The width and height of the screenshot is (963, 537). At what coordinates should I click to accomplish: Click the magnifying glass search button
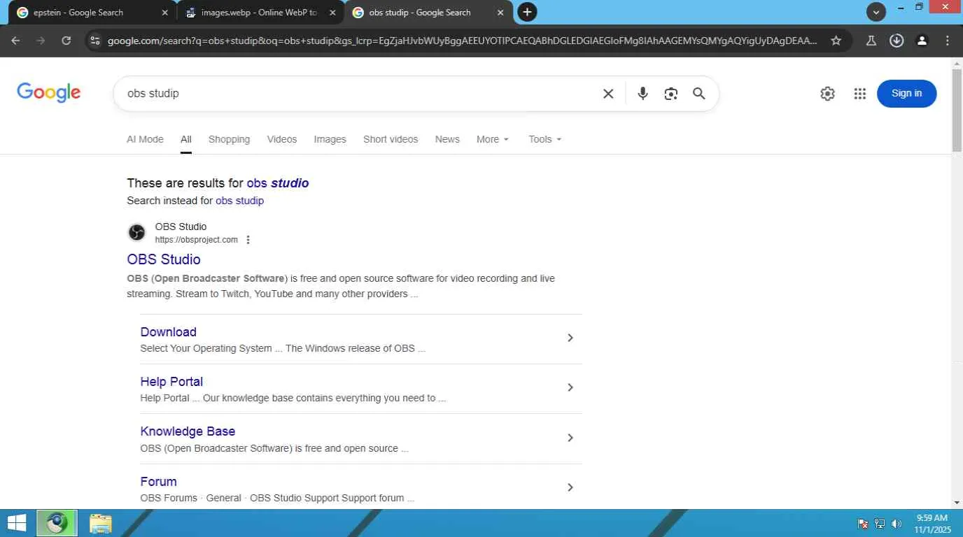pos(698,94)
